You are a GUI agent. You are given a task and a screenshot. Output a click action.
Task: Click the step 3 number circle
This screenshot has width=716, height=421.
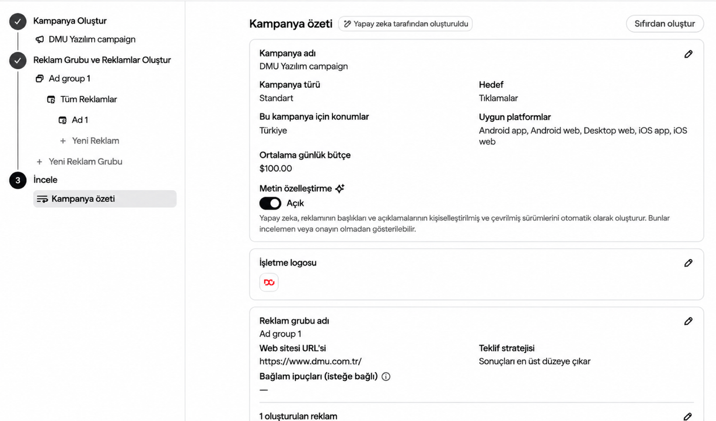pos(18,180)
